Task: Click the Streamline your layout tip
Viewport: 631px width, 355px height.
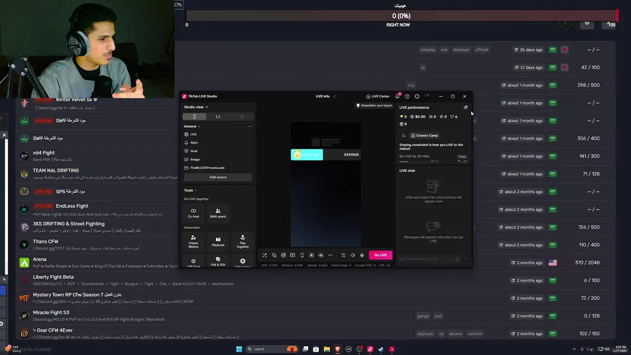Action: tap(374, 106)
